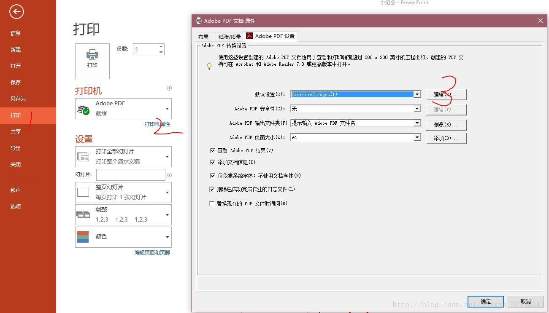Open the 调整 collation dropdown

123,215
